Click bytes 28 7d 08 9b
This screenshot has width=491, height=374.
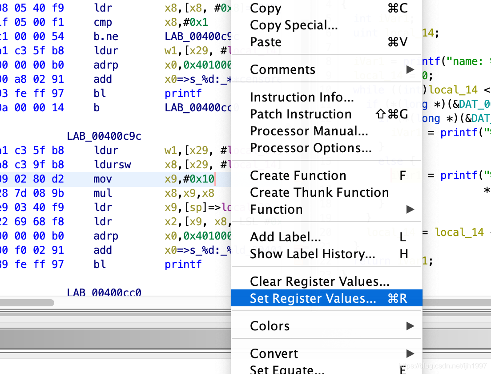click(x=32, y=193)
